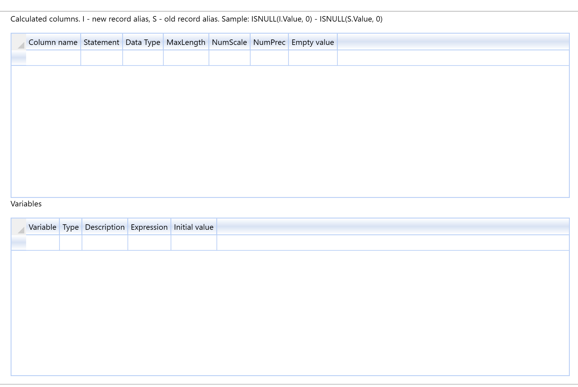
Task: Select the Description column header
Action: pyautogui.click(x=105, y=227)
